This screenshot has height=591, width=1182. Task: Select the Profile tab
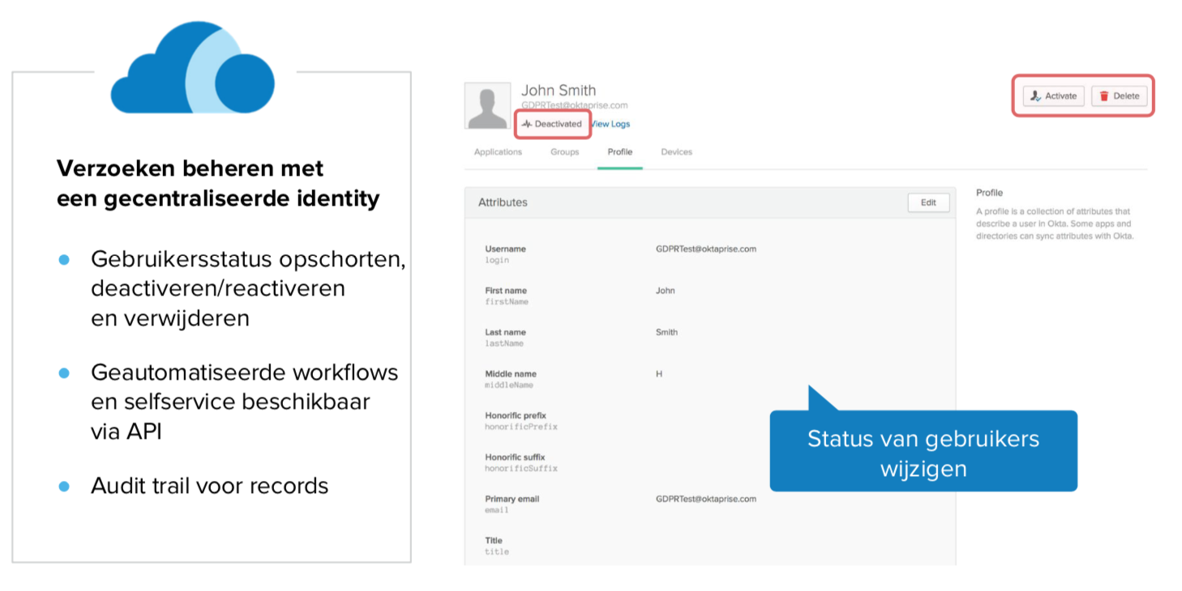click(619, 152)
